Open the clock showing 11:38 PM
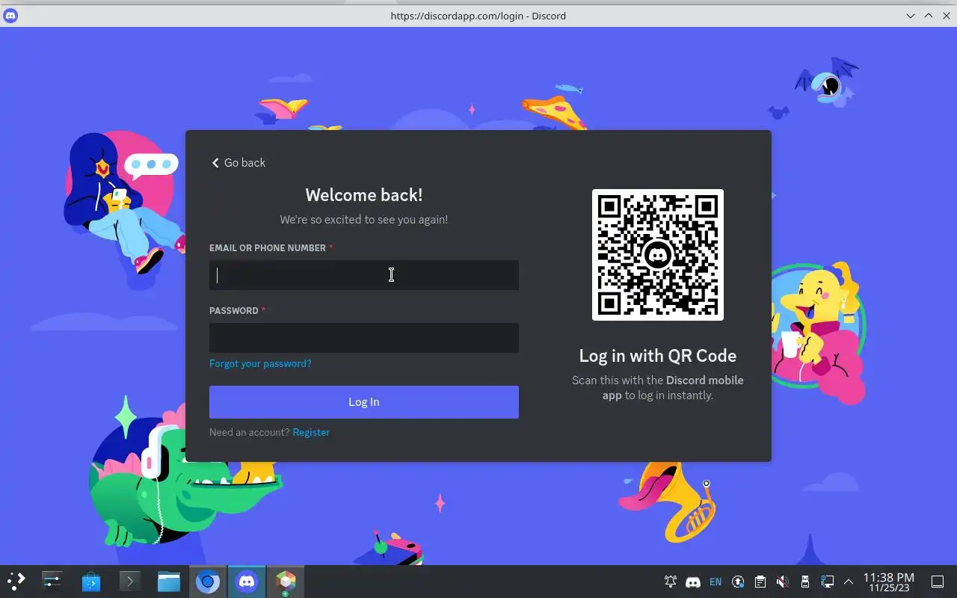This screenshot has width=957, height=598. (x=889, y=582)
